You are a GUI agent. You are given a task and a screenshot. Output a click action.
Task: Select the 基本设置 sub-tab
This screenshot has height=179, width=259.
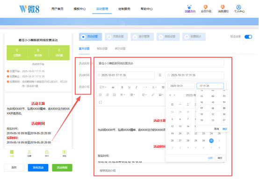[x=84, y=49]
